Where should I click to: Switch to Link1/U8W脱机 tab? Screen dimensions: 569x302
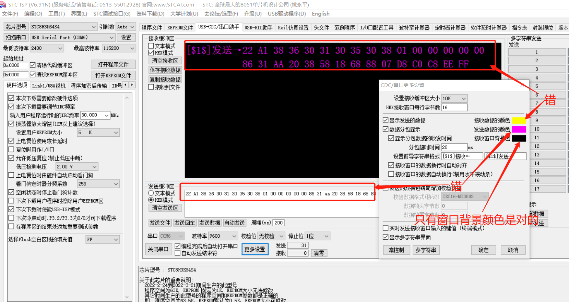[x=49, y=86]
